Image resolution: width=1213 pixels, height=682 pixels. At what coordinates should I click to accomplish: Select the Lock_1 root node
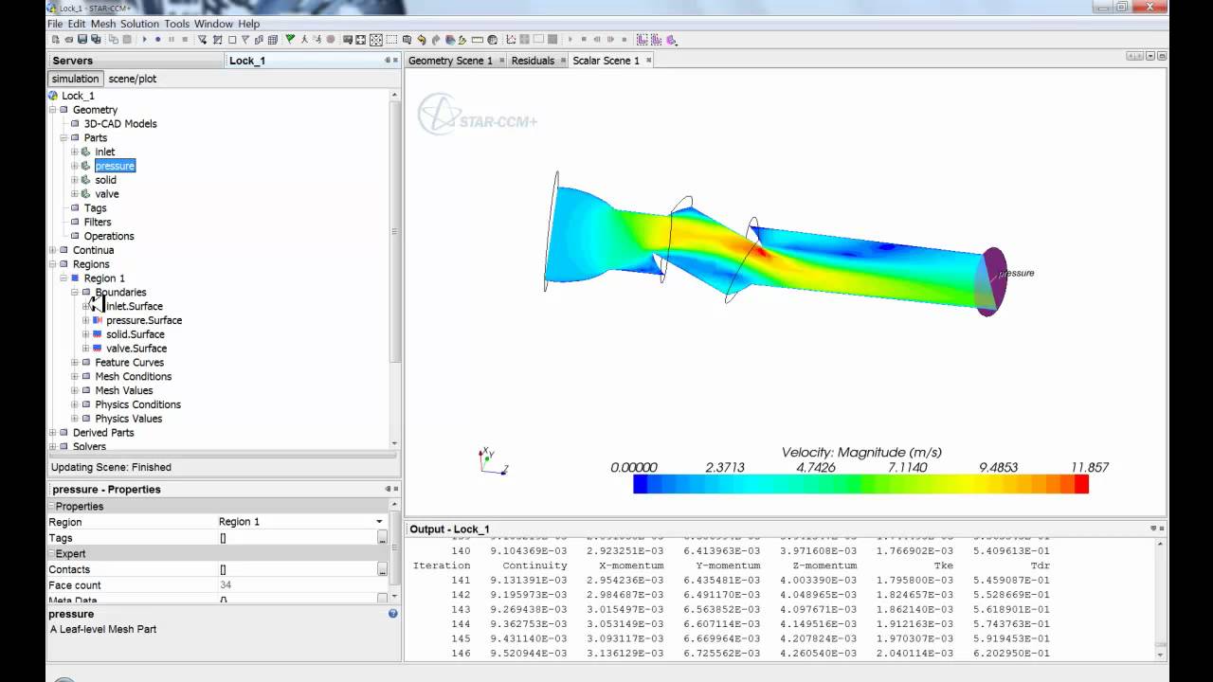point(78,96)
